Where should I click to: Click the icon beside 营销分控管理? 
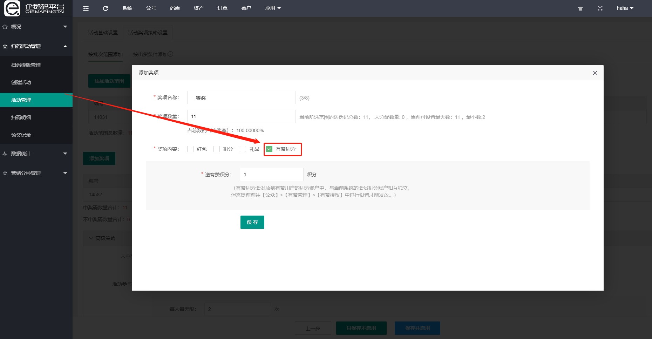point(5,173)
